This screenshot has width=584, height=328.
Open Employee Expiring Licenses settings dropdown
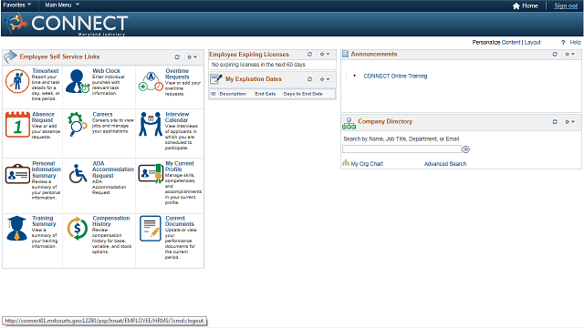(325, 55)
